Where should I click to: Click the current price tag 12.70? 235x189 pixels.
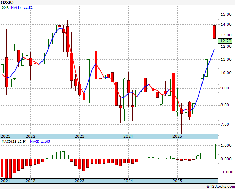225,41
